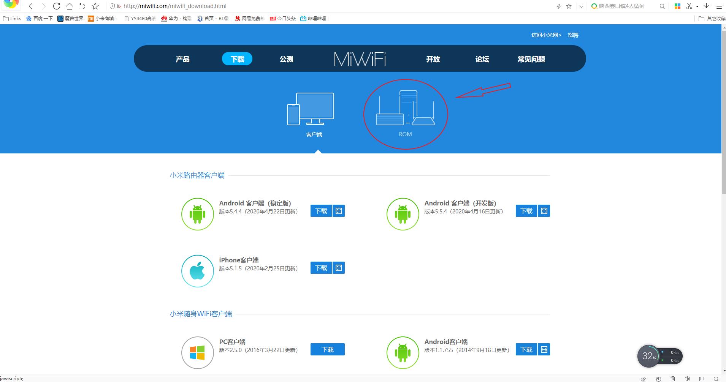Click the browser address bar field
Viewport: 726px width, 382px height.
(228, 6)
